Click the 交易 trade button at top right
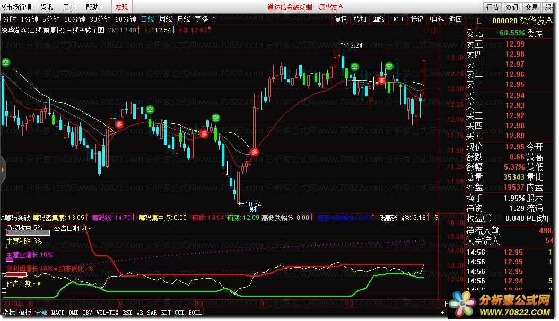This screenshot has height=321, width=559. click(x=531, y=7)
